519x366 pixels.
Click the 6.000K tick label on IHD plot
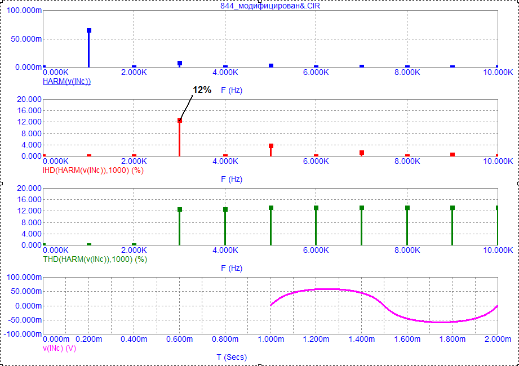click(316, 162)
